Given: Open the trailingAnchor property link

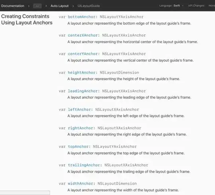Looking at the screenshot, I should (x=84, y=165).
